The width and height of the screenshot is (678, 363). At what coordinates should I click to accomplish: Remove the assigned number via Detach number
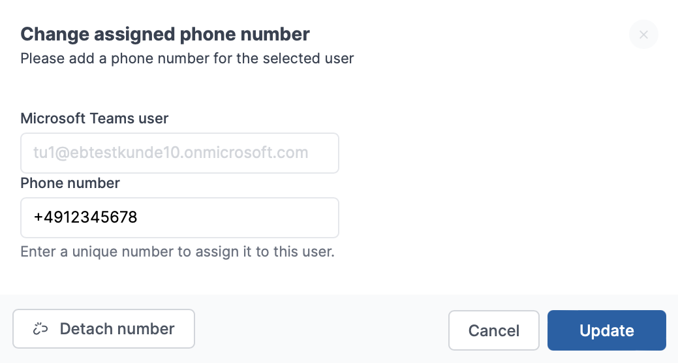pyautogui.click(x=104, y=329)
